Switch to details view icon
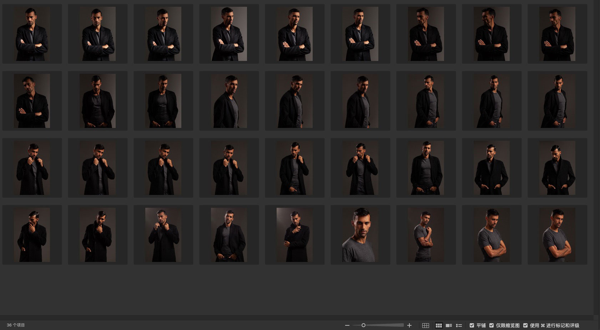 (449, 325)
